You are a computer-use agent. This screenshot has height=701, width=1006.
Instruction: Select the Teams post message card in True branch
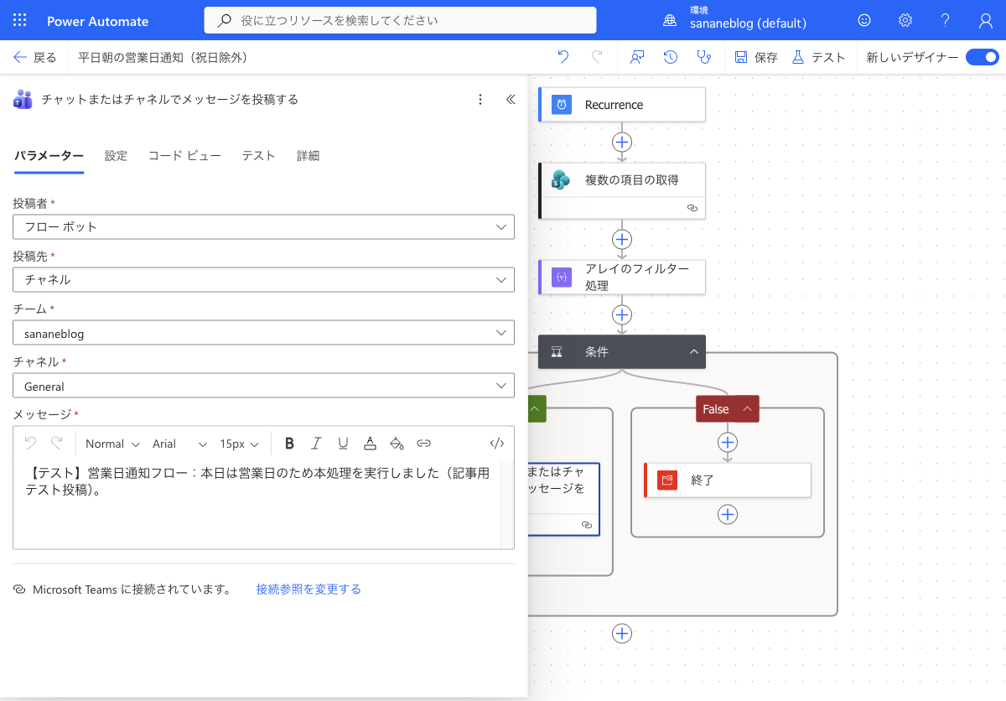pos(563,499)
